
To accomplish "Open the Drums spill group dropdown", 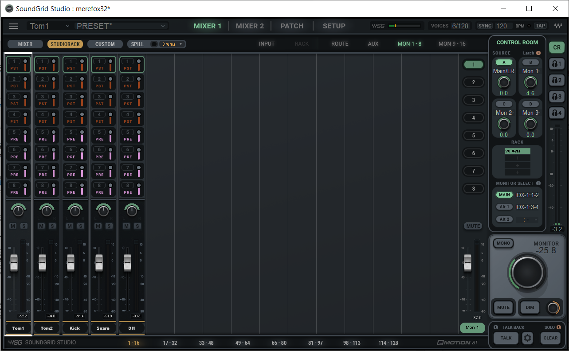I will point(172,44).
